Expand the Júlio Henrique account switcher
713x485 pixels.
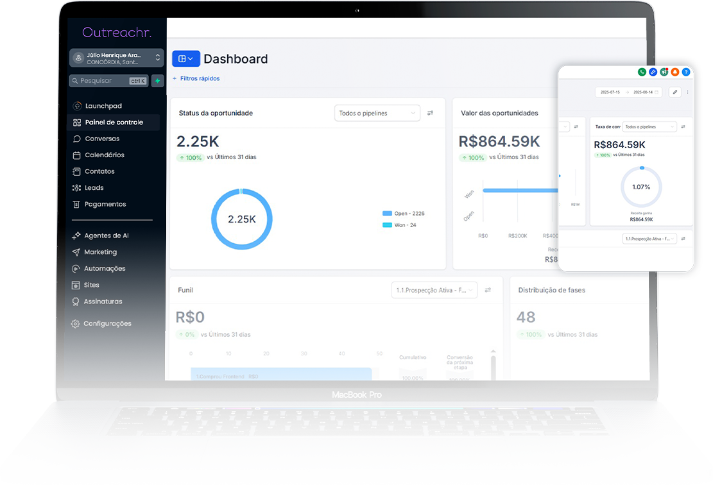tap(116, 58)
